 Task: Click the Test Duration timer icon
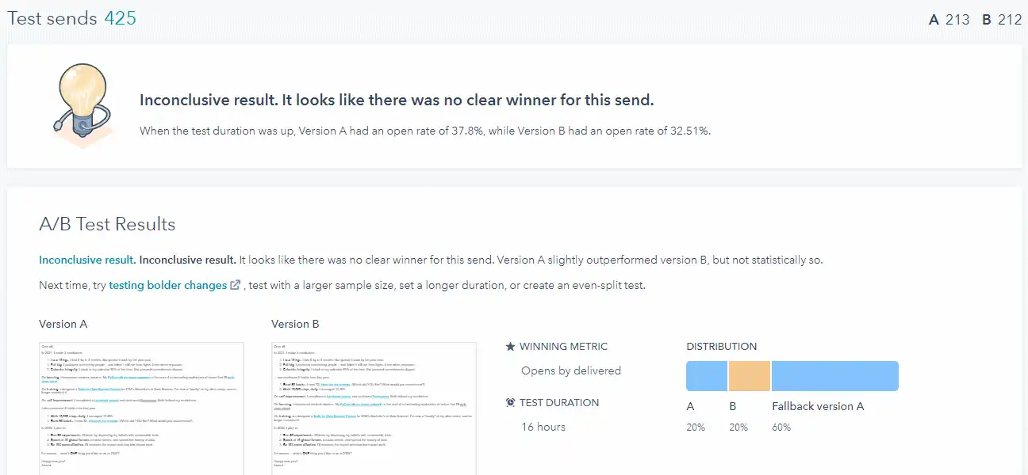point(510,402)
